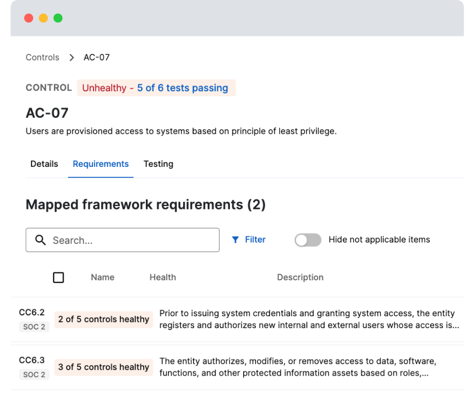Switch to the Details tab
This screenshot has height=398, width=475.
44,164
